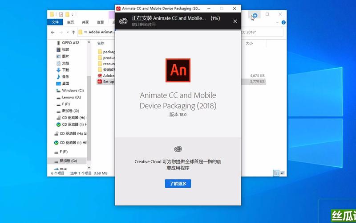The height and width of the screenshot is (223, 356).
Task: Open recent locations dropdown in Explorer
Action: [x=68, y=32]
